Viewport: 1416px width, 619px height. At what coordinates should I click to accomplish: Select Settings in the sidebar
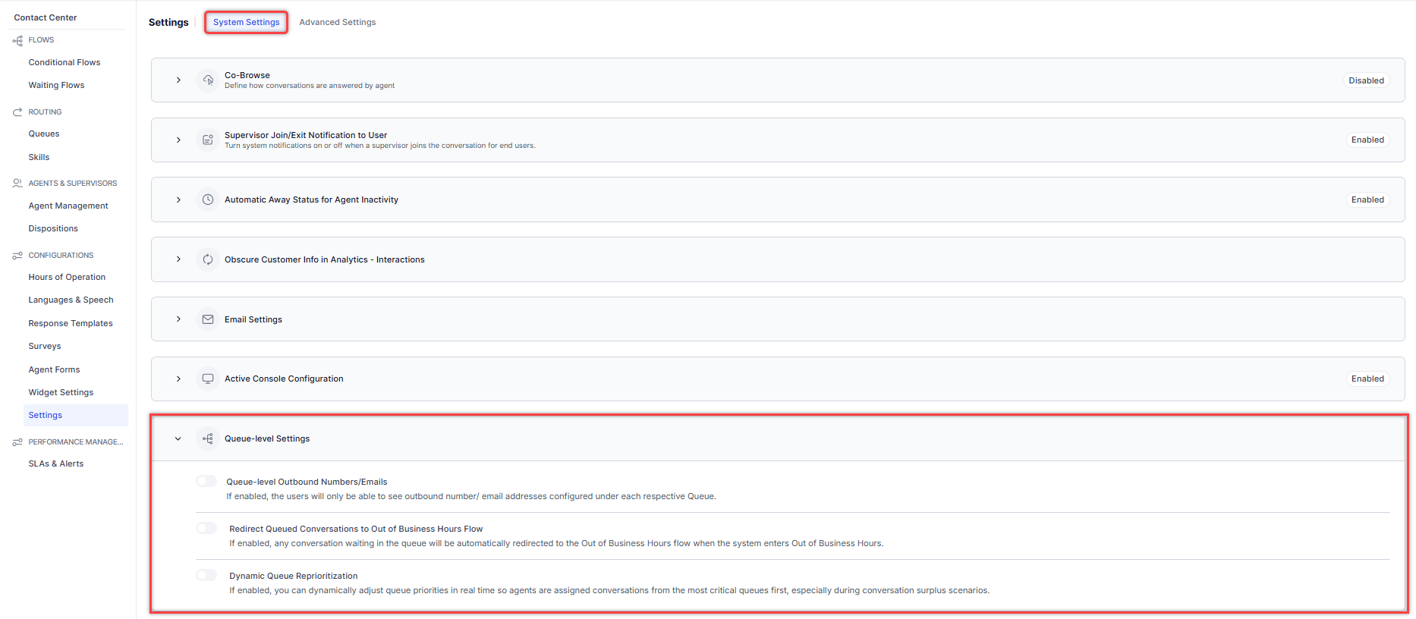click(76, 415)
